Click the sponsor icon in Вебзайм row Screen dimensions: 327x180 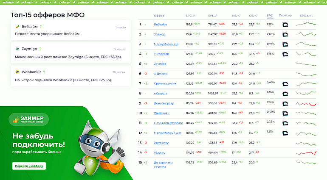pos(285,25)
